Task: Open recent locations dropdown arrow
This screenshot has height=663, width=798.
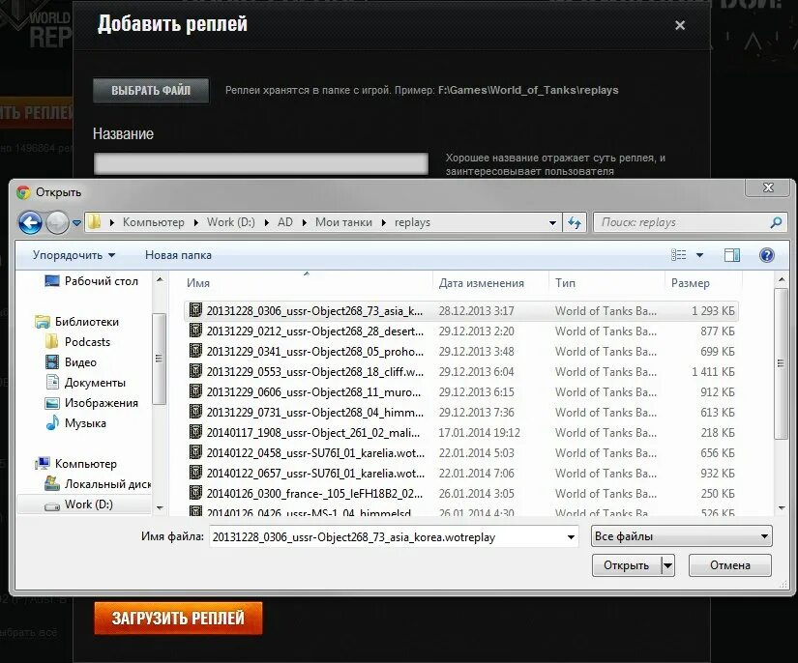Action: tap(76, 222)
